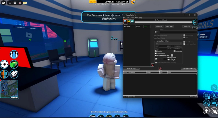Screen dimensions: 218x118
Task: Open the Roblox hamburger menu
Action: point(10,3)
